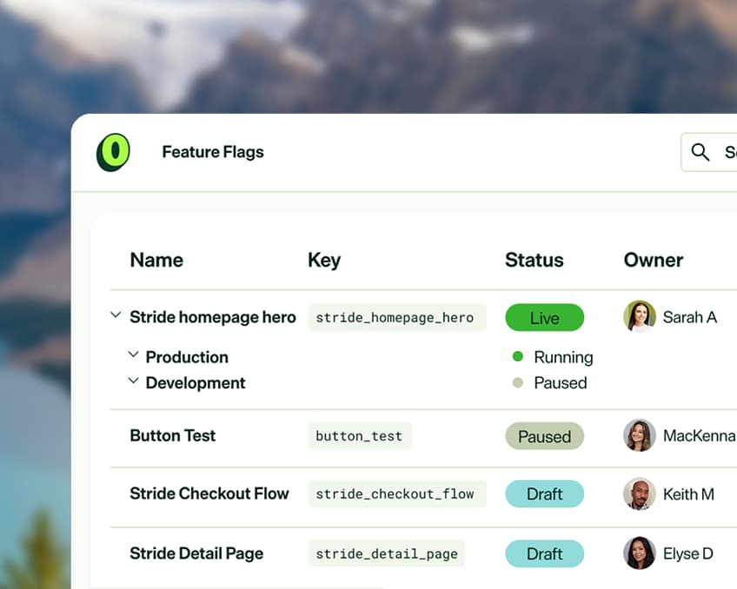
Task: Sort by the Owner column header
Action: [x=654, y=260]
